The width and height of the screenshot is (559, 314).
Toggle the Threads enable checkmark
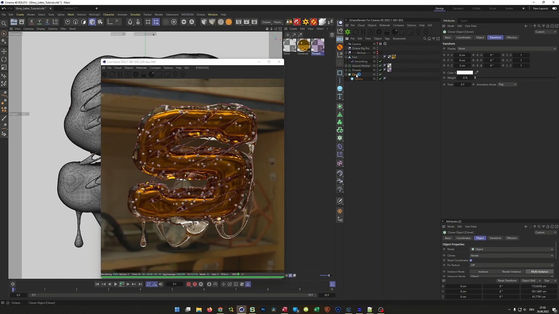[380, 70]
